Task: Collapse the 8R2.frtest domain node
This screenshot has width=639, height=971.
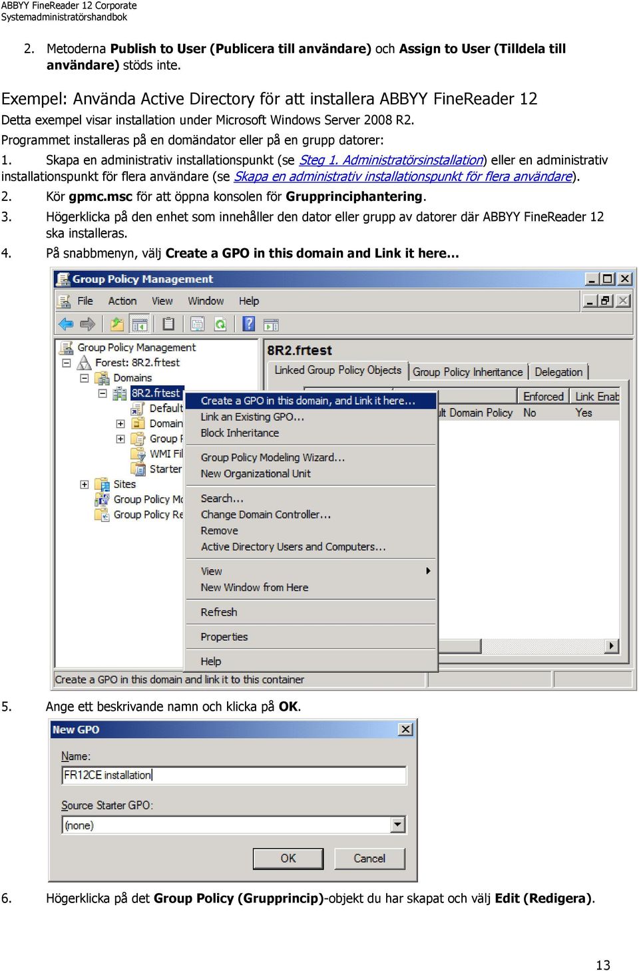Action: coord(103,393)
